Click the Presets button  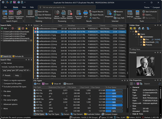pos(6,75)
